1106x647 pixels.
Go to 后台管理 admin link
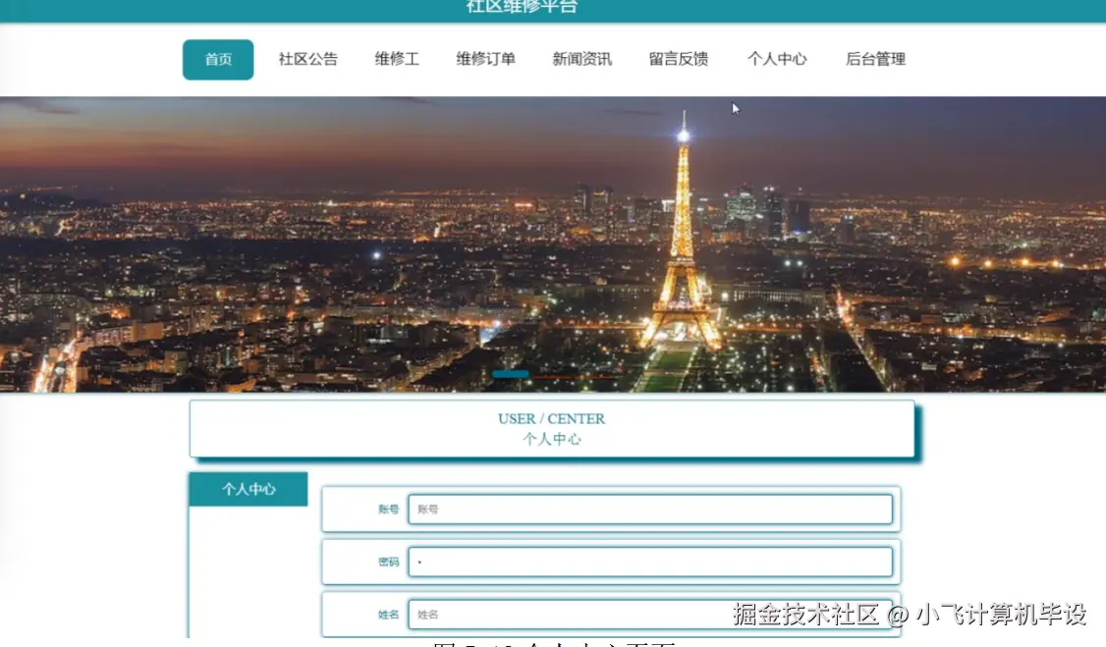click(875, 59)
